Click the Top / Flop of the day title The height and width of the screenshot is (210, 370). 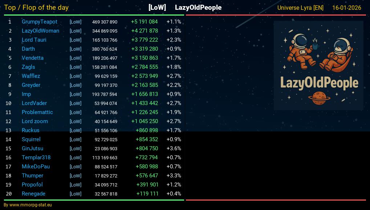[x=36, y=8]
